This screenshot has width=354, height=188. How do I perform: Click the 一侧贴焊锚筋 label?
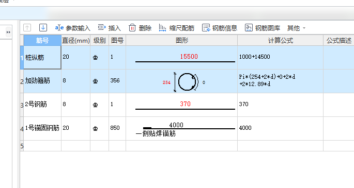pyautogui.click(x=156, y=134)
